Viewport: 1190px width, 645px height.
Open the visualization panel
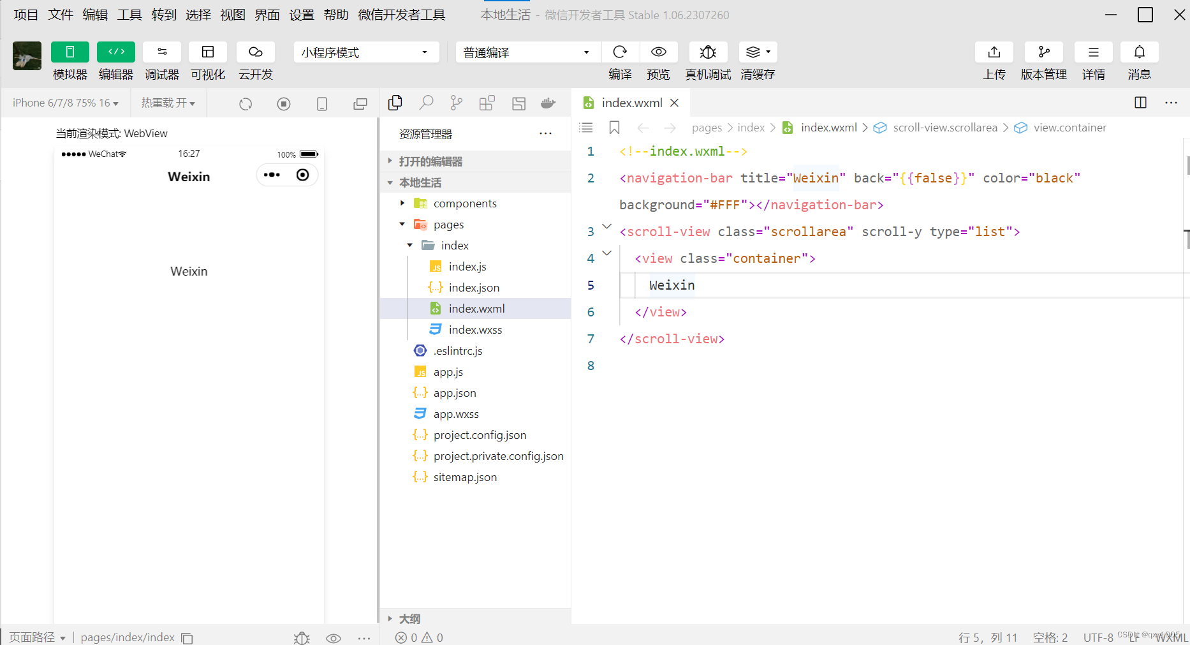208,52
